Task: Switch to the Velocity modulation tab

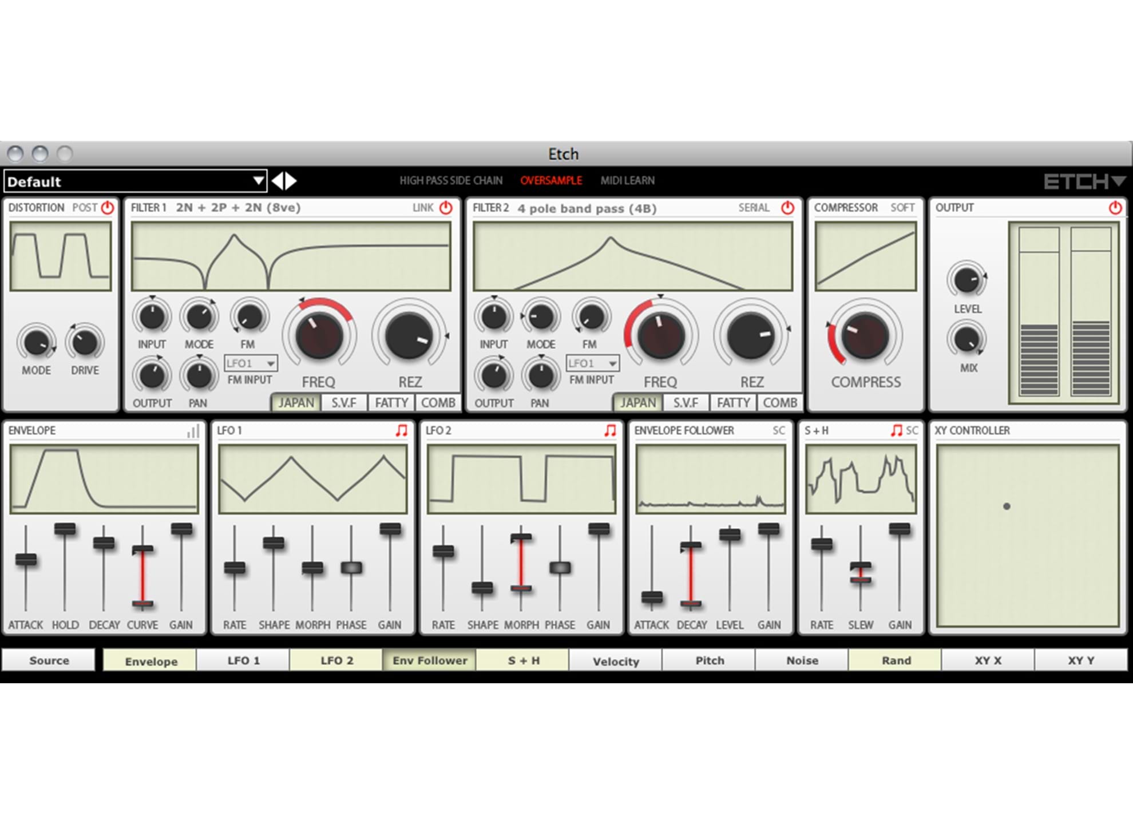Action: 616,661
